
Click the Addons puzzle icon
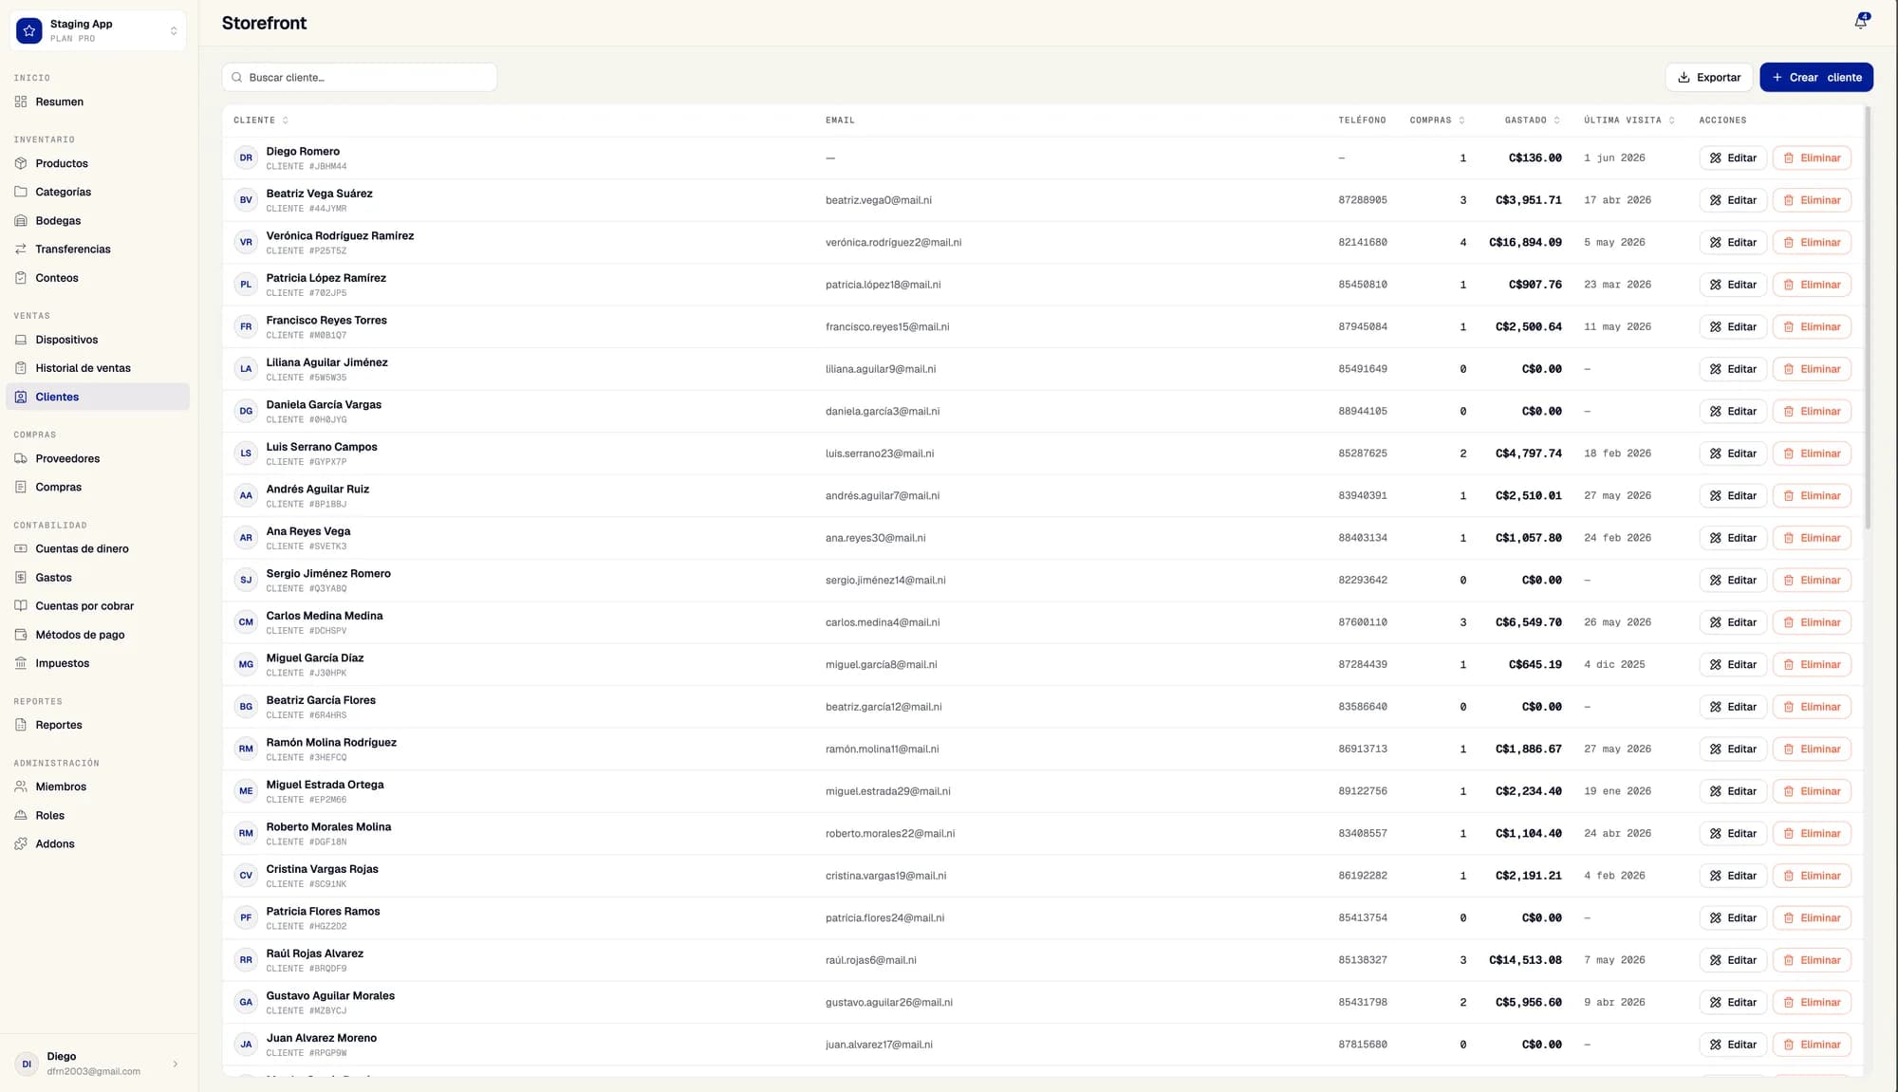tap(21, 843)
